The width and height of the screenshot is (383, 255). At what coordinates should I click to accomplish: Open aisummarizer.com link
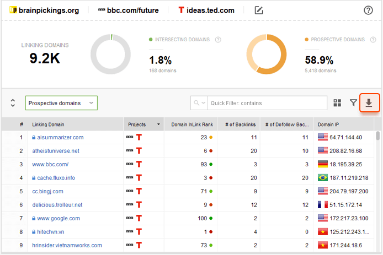tap(60, 137)
